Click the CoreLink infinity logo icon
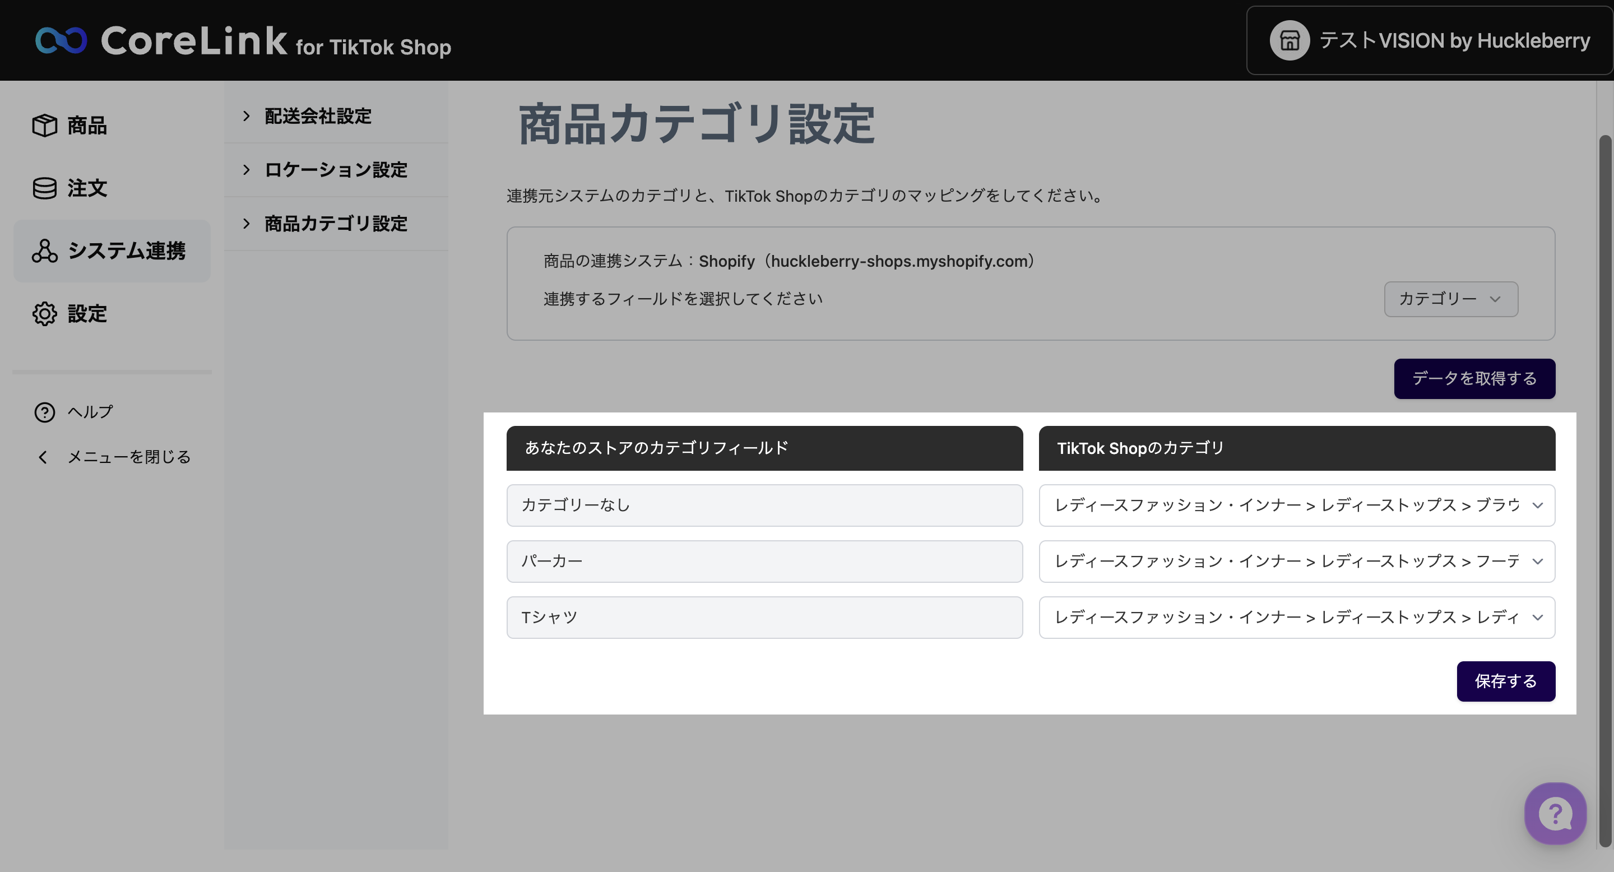The width and height of the screenshot is (1614, 872). [61, 40]
